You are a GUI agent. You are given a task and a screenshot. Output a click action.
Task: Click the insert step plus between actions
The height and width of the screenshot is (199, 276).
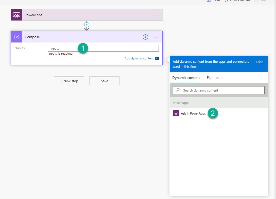[87, 25]
